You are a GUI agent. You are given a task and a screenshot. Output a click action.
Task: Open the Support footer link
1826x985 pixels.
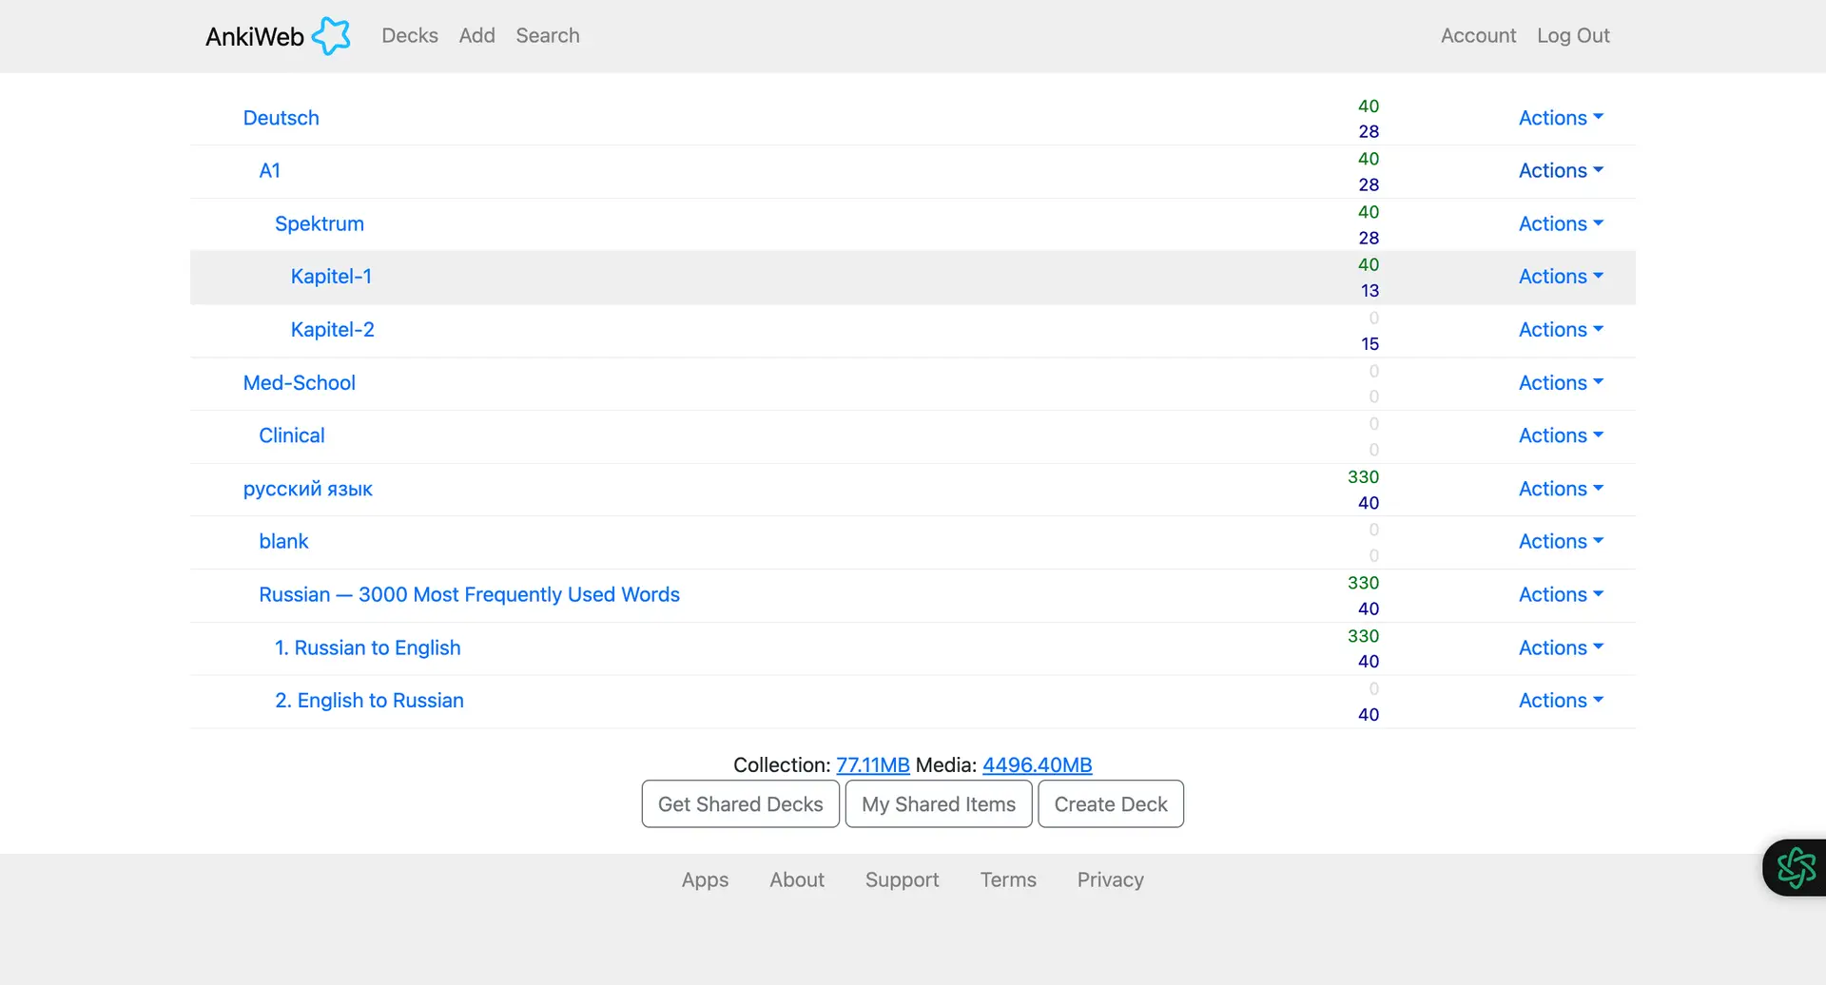902,879
